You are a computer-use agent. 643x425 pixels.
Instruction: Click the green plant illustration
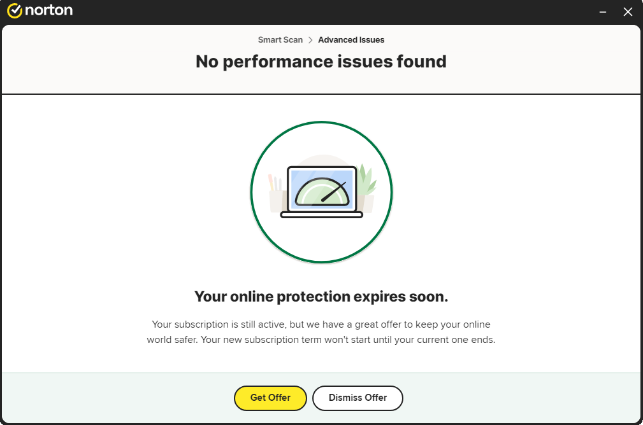click(x=366, y=179)
